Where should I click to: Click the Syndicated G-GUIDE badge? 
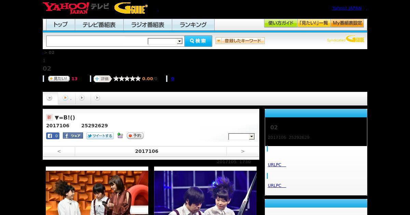[346, 39]
